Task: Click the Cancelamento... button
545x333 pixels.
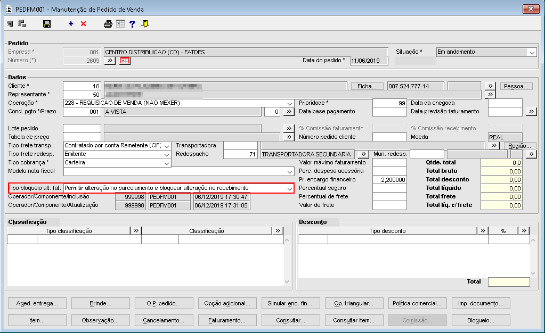Action: click(x=164, y=320)
